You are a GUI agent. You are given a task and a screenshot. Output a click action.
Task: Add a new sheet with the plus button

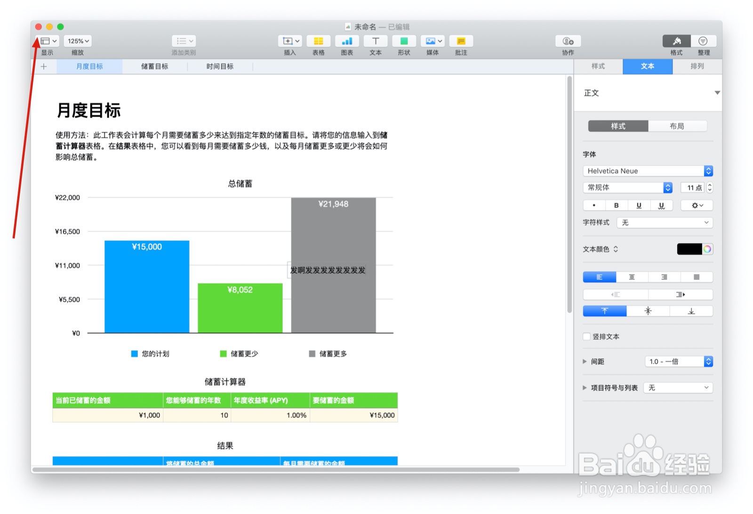pyautogui.click(x=43, y=66)
